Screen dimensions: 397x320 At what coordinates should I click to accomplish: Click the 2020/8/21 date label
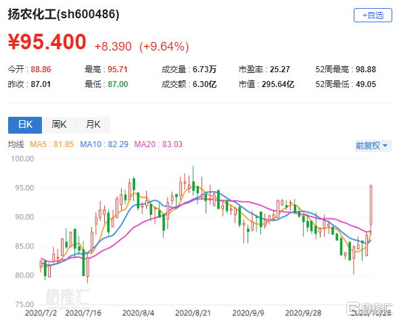[193, 313]
